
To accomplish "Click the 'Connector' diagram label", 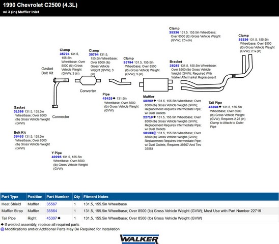I will tap(61, 117).
